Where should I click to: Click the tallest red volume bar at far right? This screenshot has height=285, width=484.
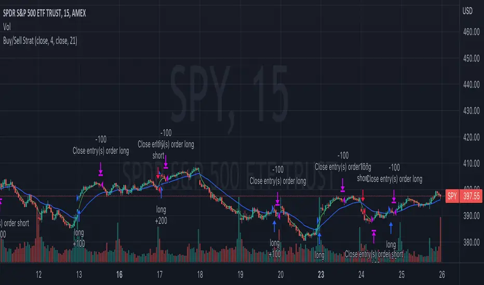pos(441,239)
